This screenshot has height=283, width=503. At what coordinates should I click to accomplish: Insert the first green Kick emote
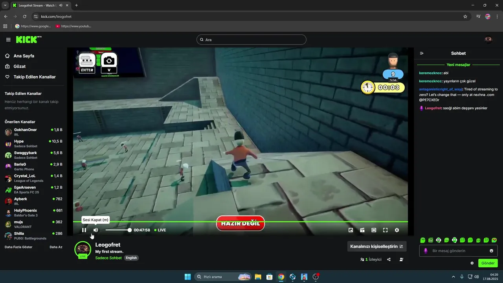pyautogui.click(x=423, y=240)
